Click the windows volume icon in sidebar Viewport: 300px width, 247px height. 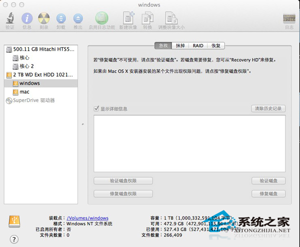point(15,83)
